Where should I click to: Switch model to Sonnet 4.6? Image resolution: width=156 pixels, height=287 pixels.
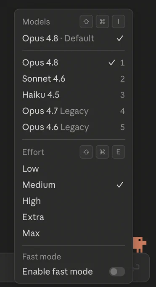click(74, 79)
